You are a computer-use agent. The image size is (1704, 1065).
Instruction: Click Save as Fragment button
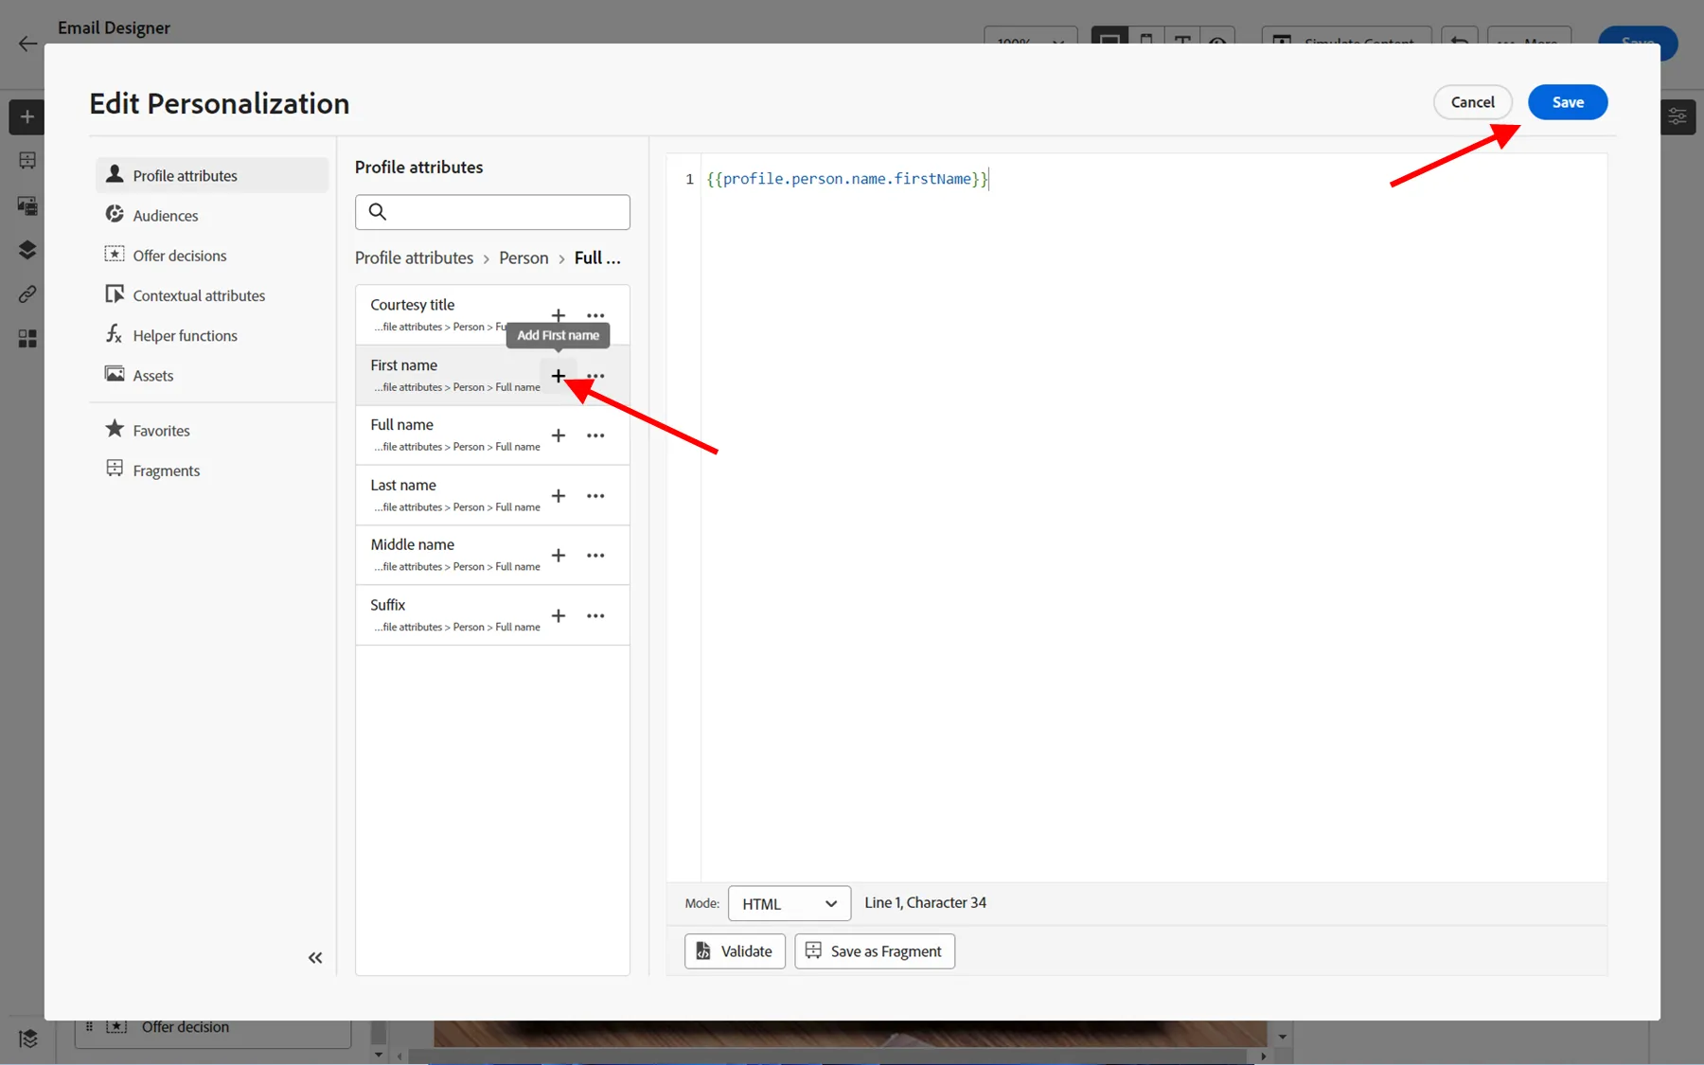[x=875, y=951]
